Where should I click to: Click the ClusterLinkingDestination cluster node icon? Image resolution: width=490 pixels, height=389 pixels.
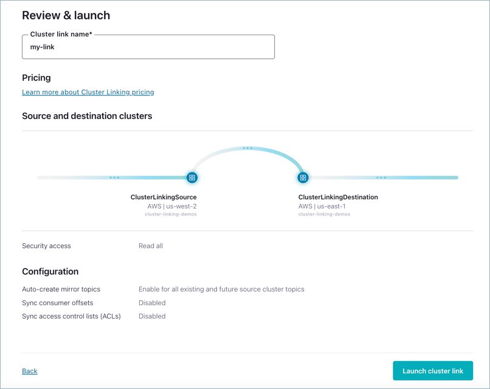tap(303, 177)
